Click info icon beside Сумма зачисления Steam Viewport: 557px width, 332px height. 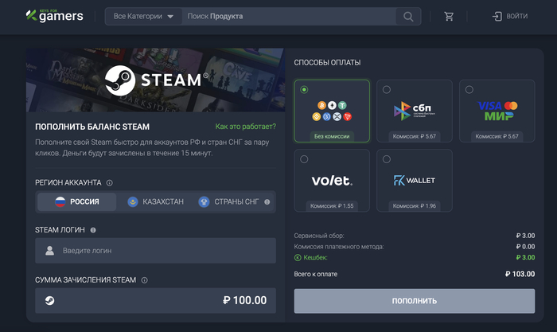[x=144, y=280]
